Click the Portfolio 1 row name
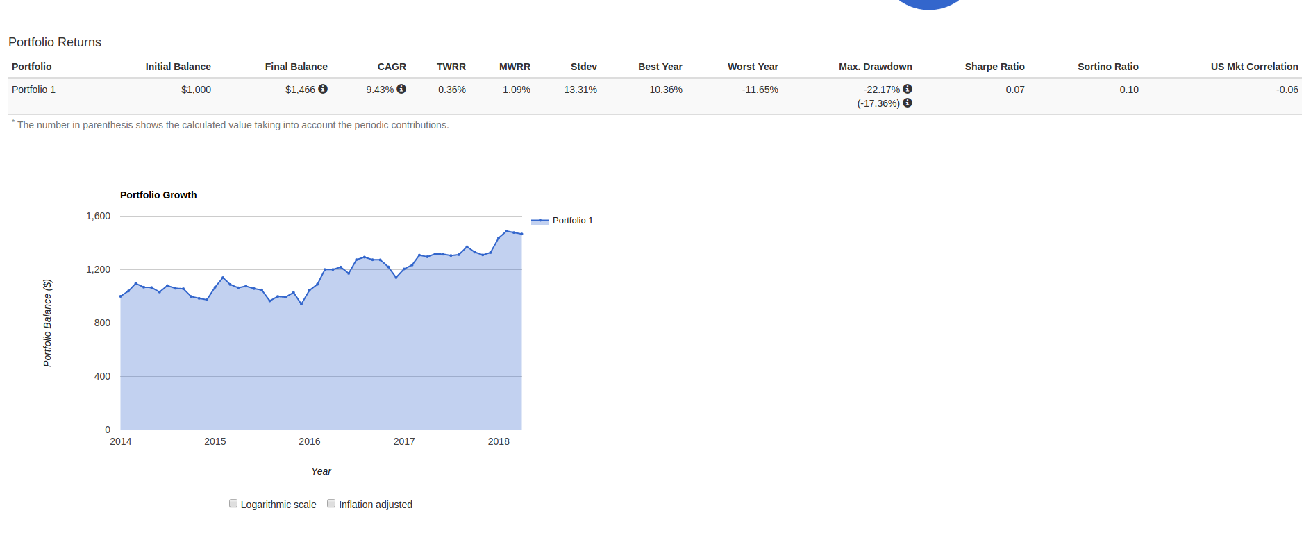Screen dimensions: 1304x533 click(x=33, y=90)
